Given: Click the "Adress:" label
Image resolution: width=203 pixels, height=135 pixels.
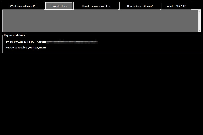Looking at the screenshot, I should coord(41,42).
